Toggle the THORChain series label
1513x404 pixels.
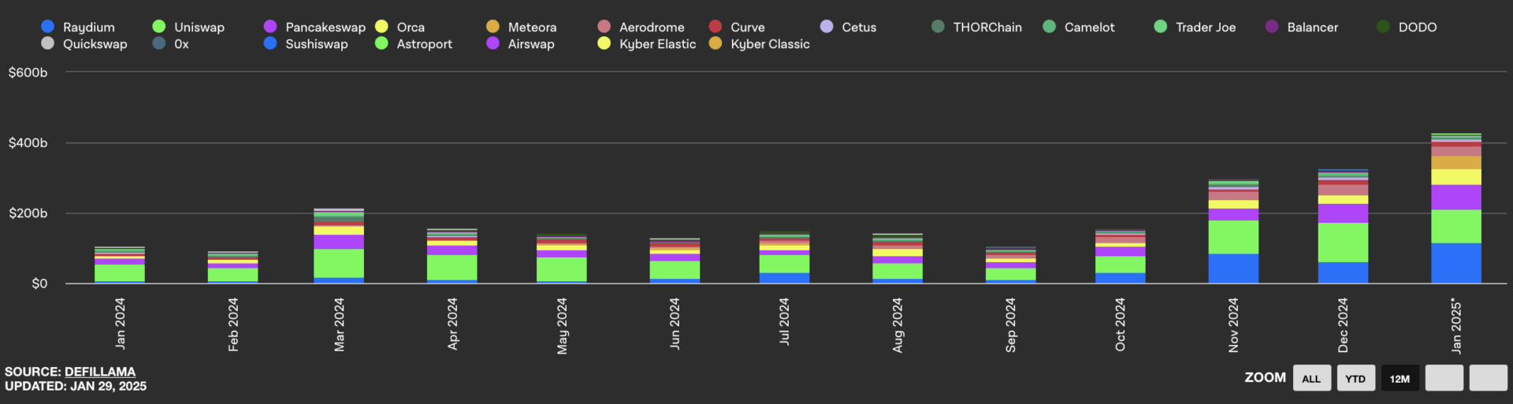[987, 27]
